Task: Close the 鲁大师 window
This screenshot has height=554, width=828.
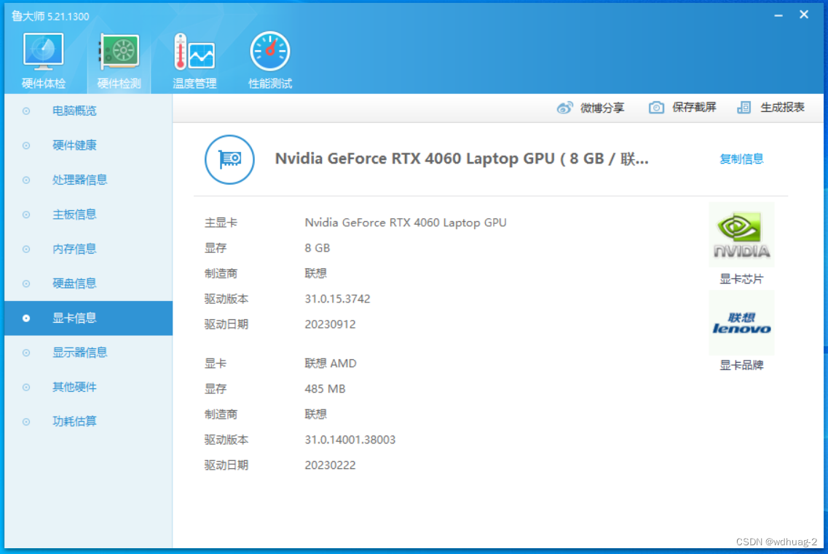Action: (804, 15)
